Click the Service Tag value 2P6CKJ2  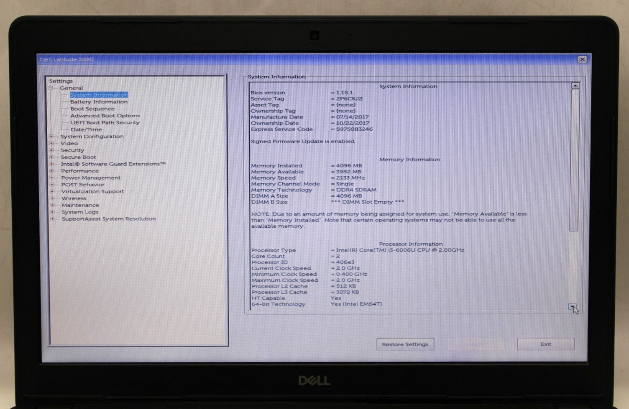[x=349, y=99]
